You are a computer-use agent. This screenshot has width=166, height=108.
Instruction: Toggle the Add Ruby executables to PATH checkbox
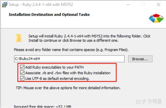point(22,67)
